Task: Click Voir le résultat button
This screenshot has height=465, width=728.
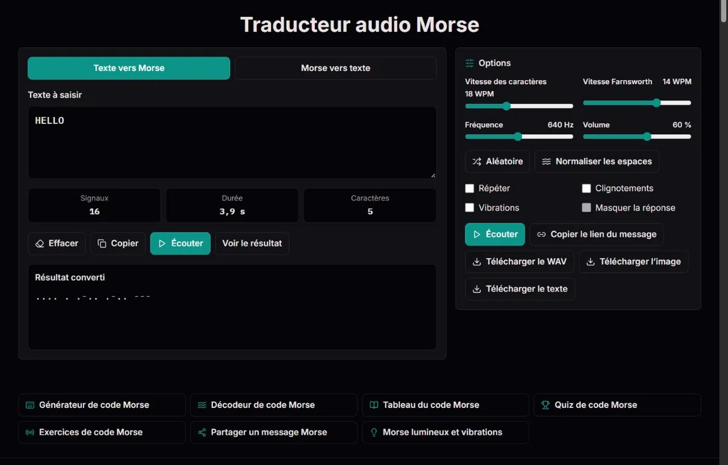Action: pos(252,243)
